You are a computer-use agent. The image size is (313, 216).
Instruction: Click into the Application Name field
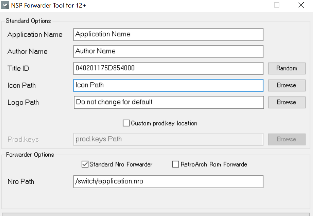(x=168, y=34)
